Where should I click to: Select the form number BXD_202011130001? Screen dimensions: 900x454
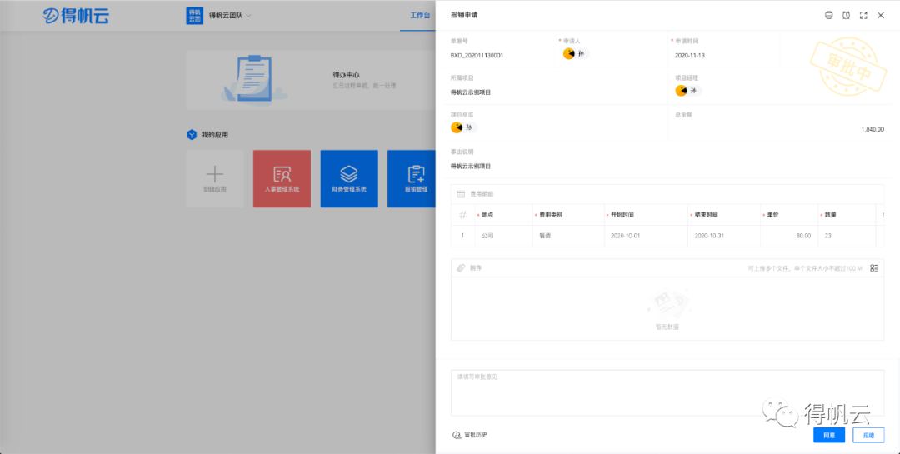coord(477,56)
